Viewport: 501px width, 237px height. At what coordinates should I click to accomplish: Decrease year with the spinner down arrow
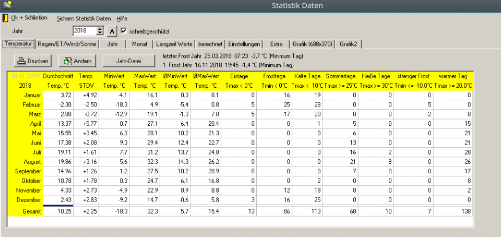pos(100,34)
